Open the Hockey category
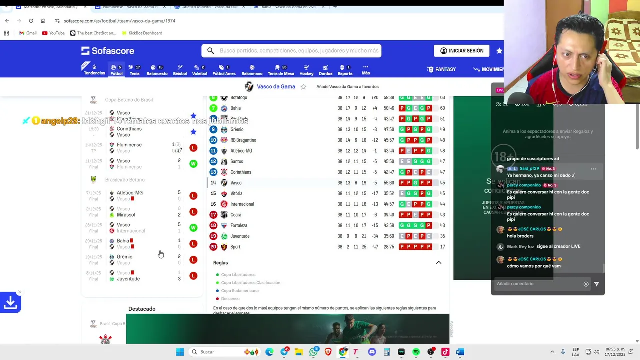 click(306, 70)
